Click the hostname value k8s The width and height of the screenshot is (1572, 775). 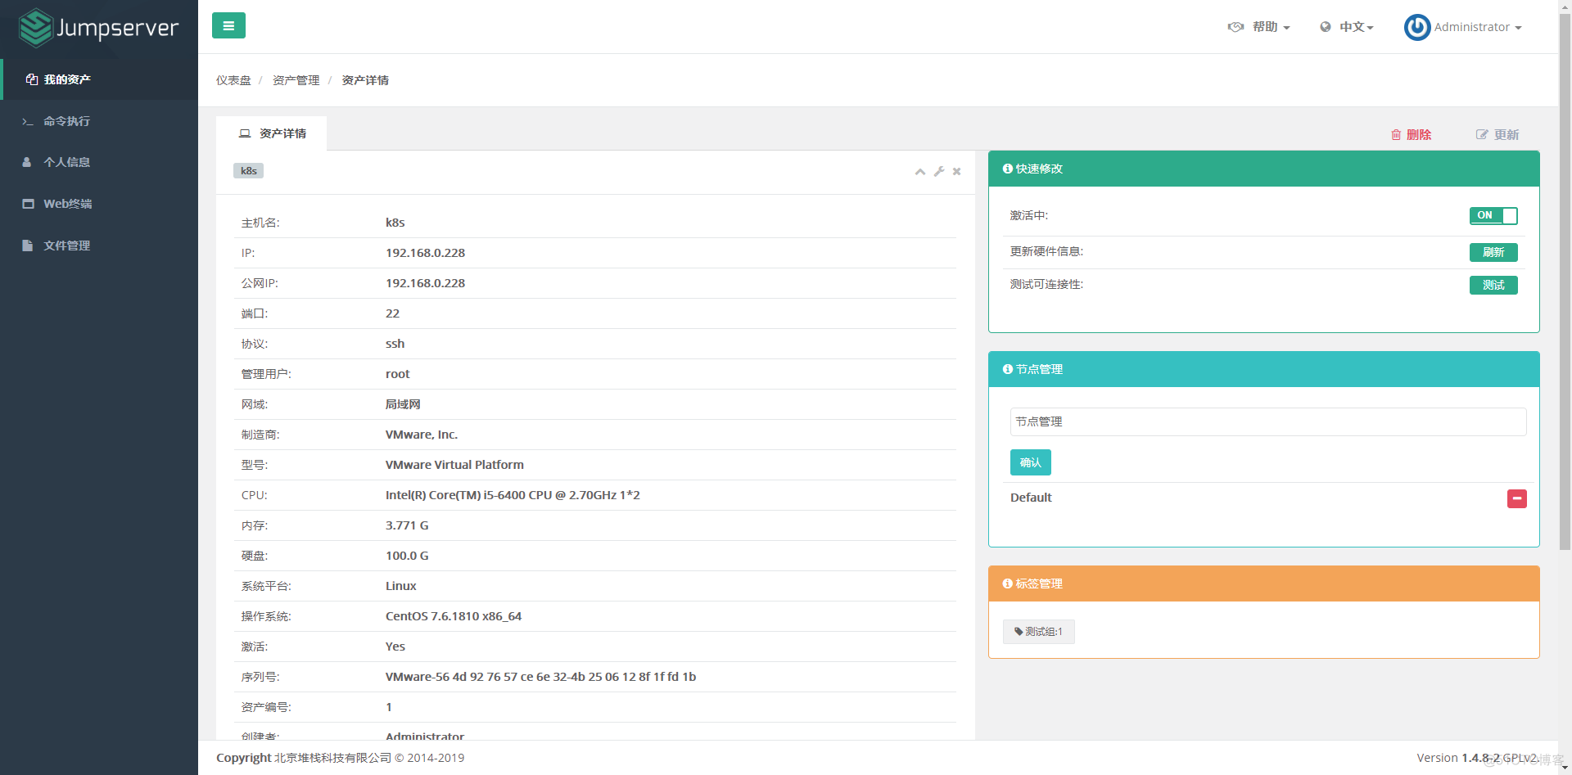point(395,223)
